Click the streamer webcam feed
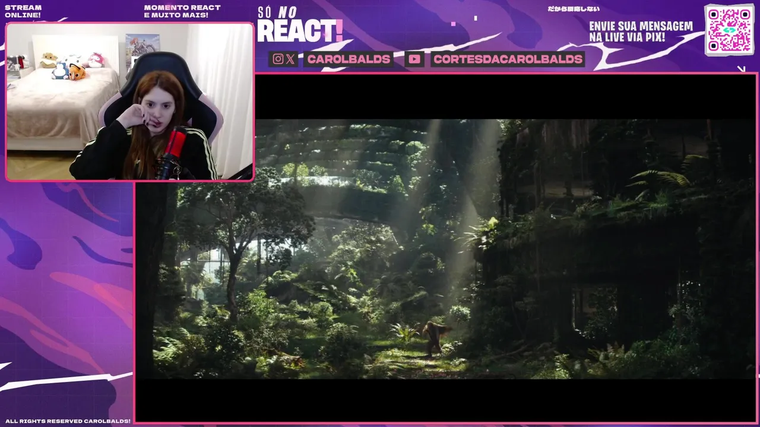 [129, 101]
